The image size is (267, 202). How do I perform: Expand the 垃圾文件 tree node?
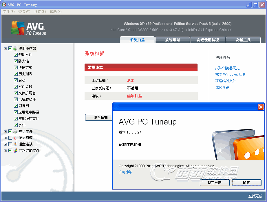pos(5,131)
